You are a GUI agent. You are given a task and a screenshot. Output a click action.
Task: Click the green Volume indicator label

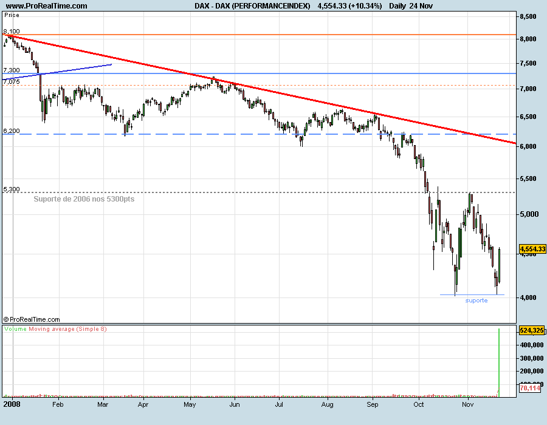coord(15,329)
